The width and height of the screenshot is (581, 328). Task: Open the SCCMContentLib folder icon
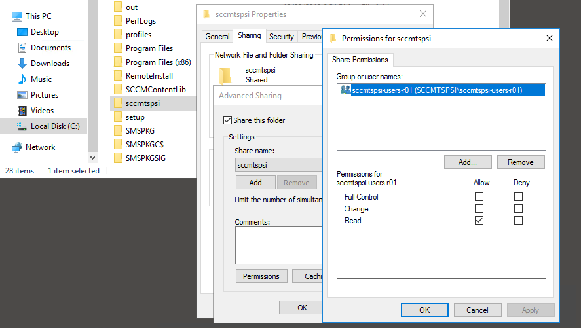pos(118,90)
